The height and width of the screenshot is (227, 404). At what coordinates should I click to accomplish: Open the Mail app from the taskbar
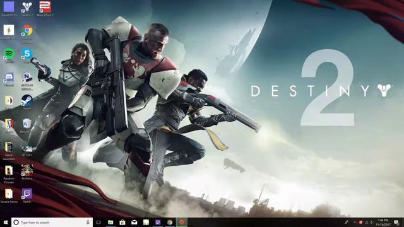[134, 223]
